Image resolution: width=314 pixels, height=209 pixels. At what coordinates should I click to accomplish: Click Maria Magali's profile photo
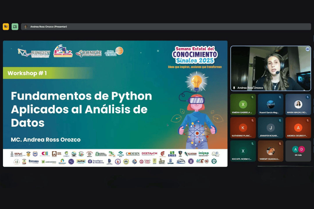pyautogui.click(x=298, y=104)
